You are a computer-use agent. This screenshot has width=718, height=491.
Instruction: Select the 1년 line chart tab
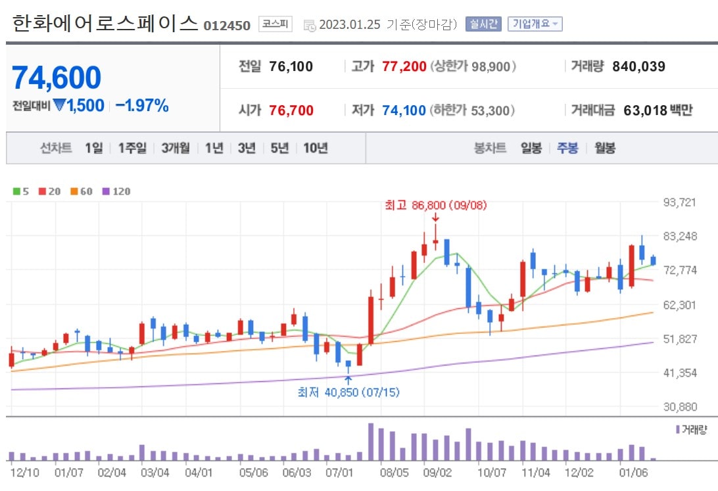(214, 148)
